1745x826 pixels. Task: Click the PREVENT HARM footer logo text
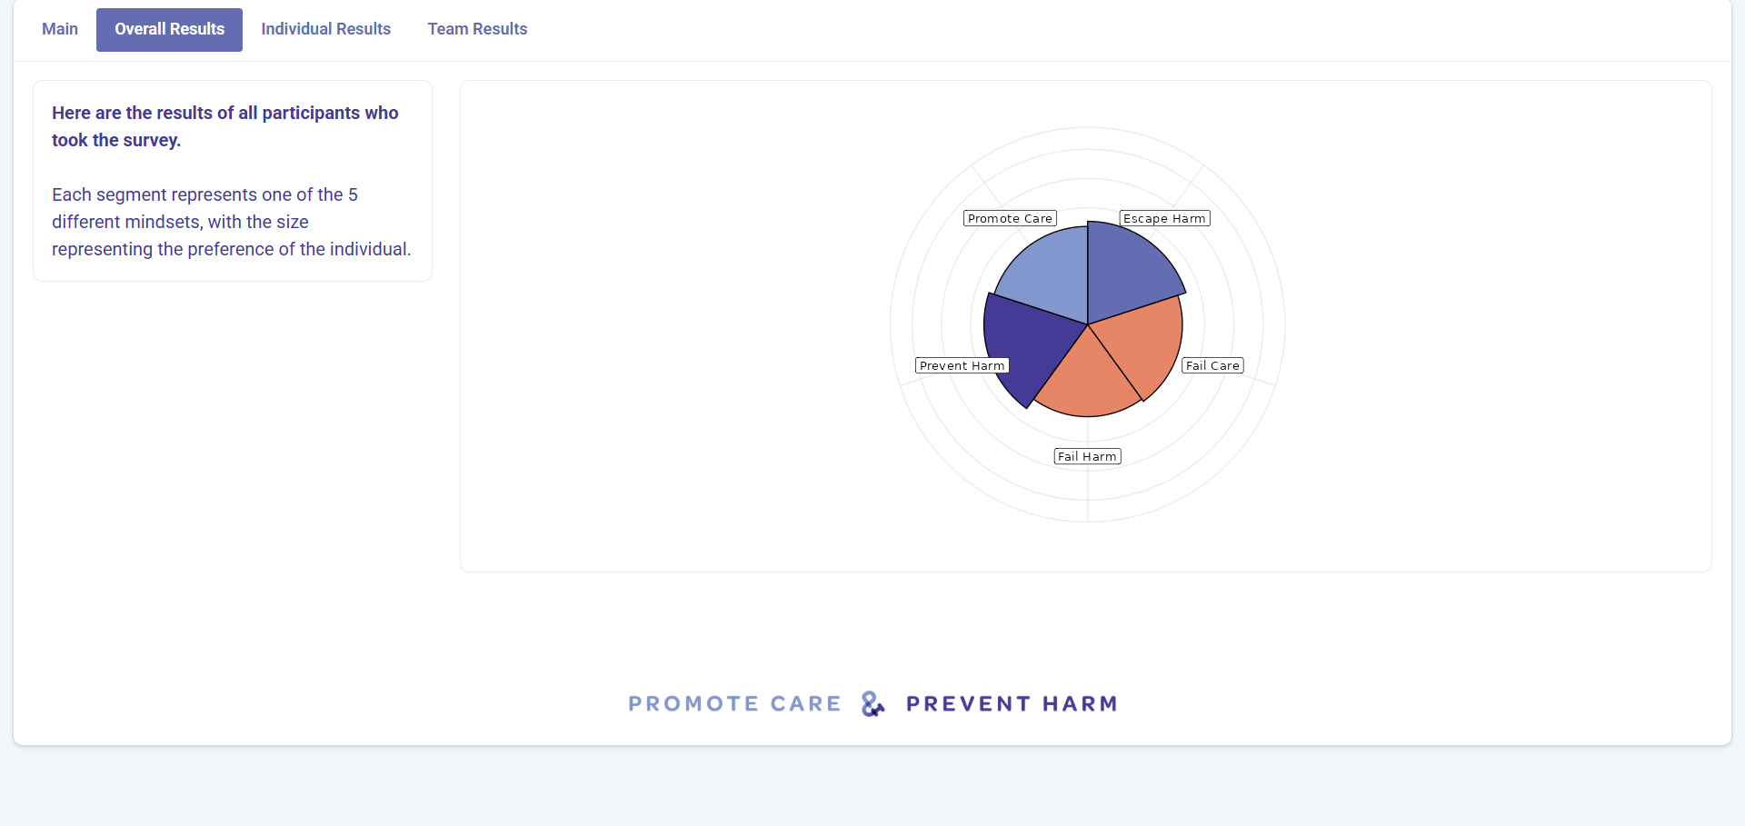pos(1012,704)
